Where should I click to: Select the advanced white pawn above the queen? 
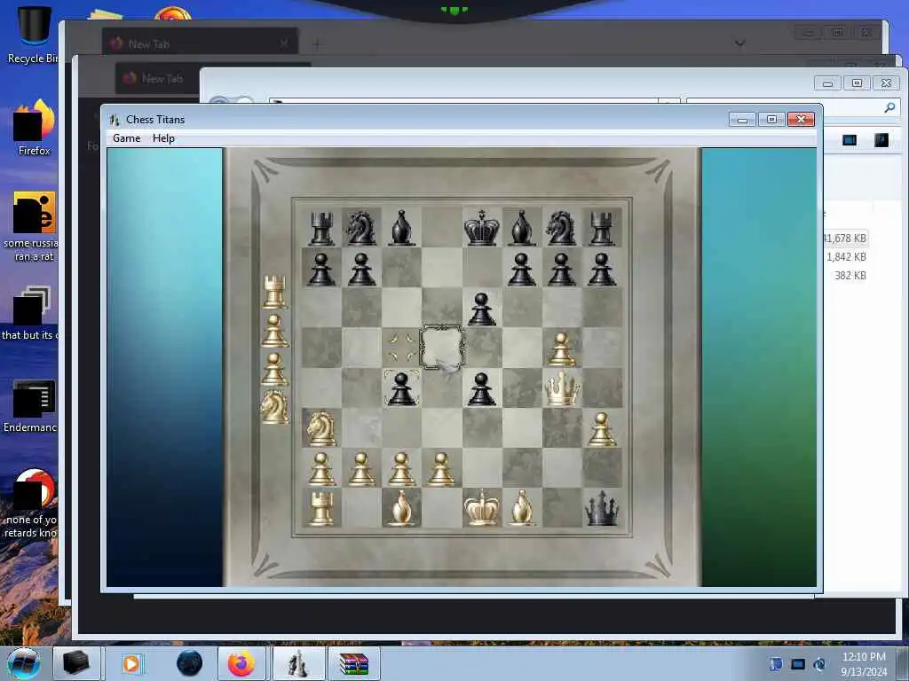point(561,349)
